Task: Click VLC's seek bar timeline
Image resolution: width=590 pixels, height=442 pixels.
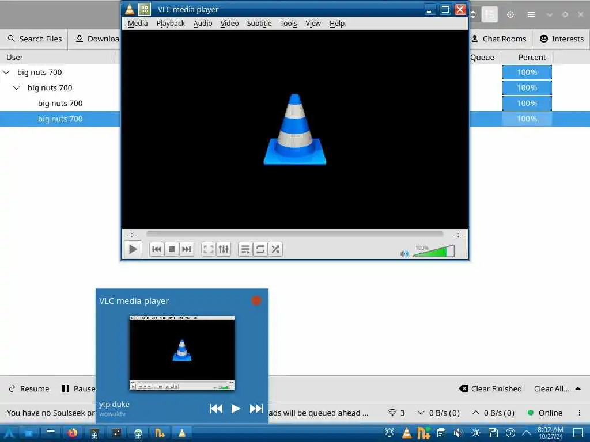Action: tap(294, 234)
